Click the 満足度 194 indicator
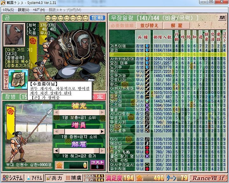 click(x=120, y=178)
